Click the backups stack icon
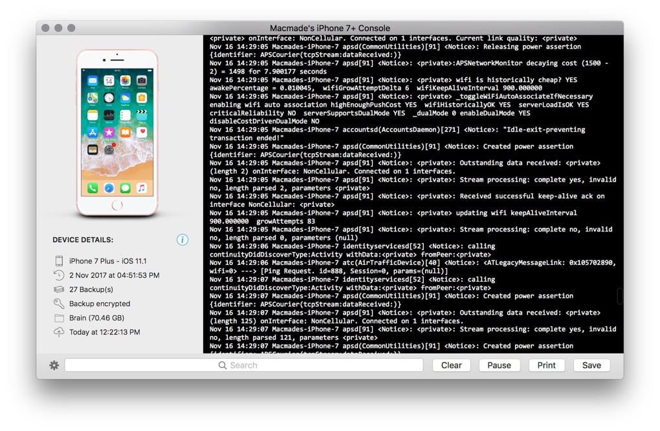 (x=59, y=289)
